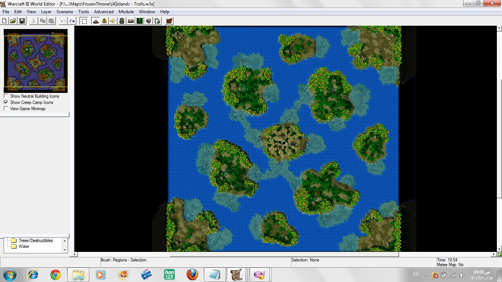
Task: Launch Firefox from taskbar
Action: pos(192,275)
